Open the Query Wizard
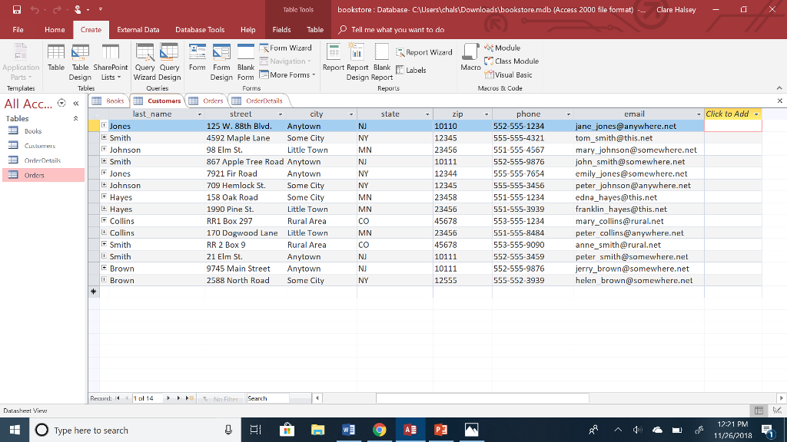The image size is (787, 442). 144,61
